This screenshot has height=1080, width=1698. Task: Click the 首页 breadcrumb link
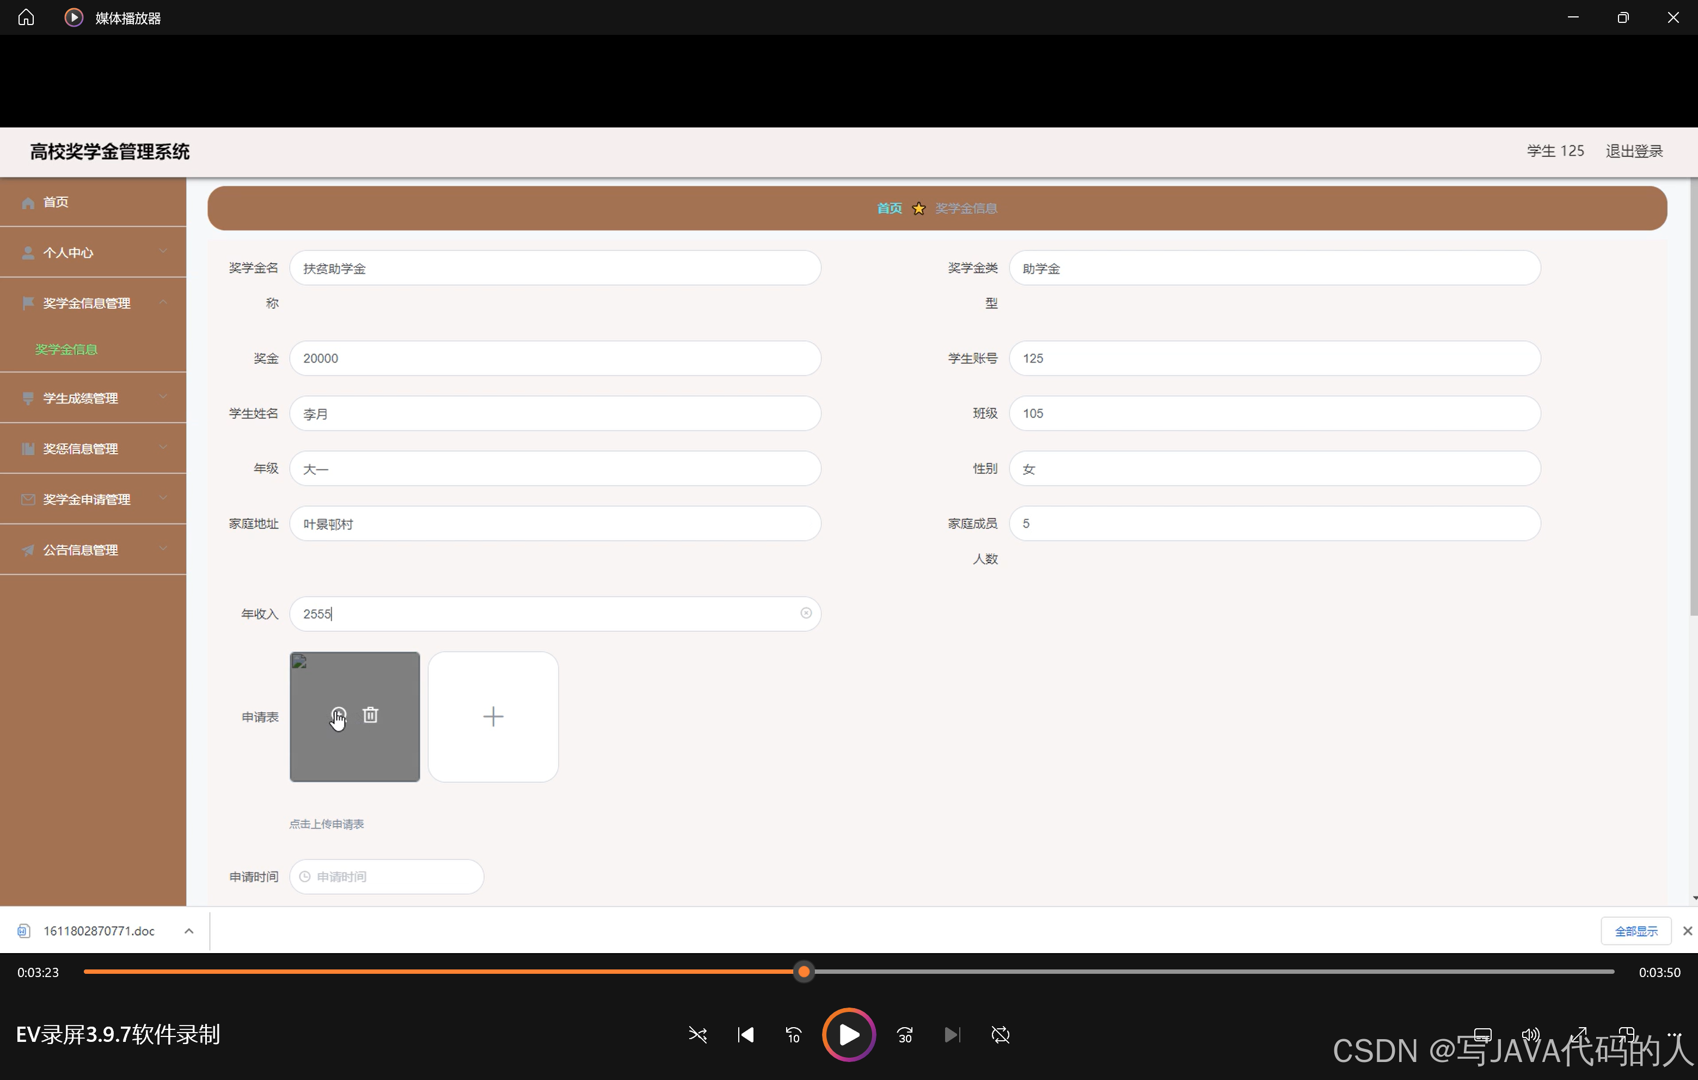889,208
